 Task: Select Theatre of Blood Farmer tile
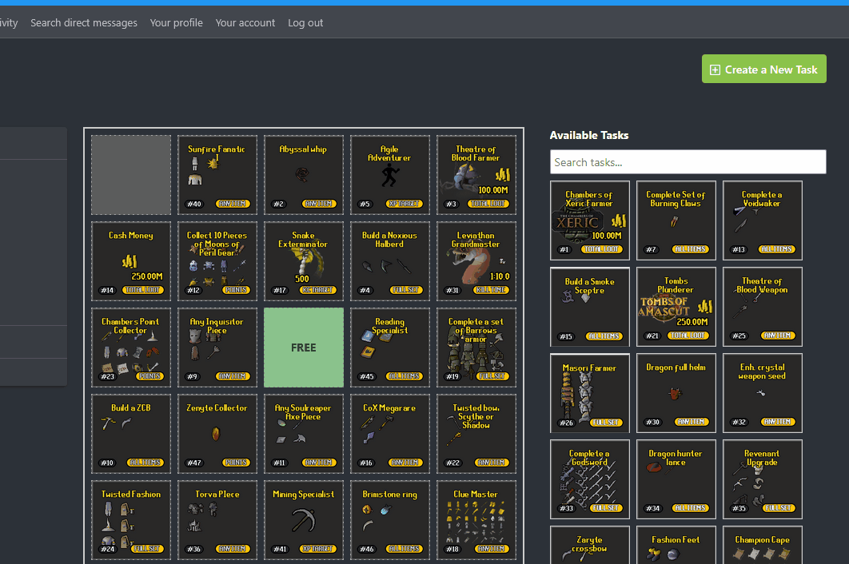point(476,175)
